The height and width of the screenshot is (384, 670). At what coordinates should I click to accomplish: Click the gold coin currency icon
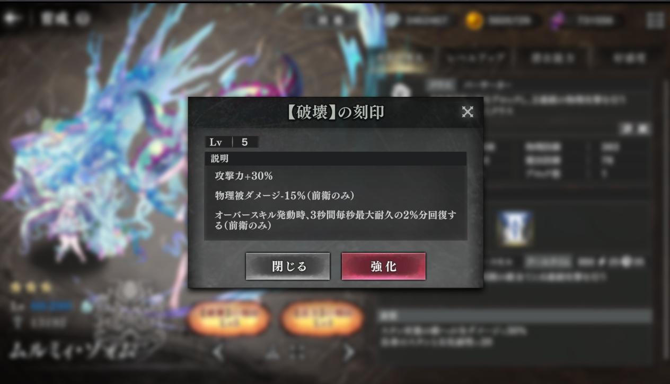tap(474, 21)
